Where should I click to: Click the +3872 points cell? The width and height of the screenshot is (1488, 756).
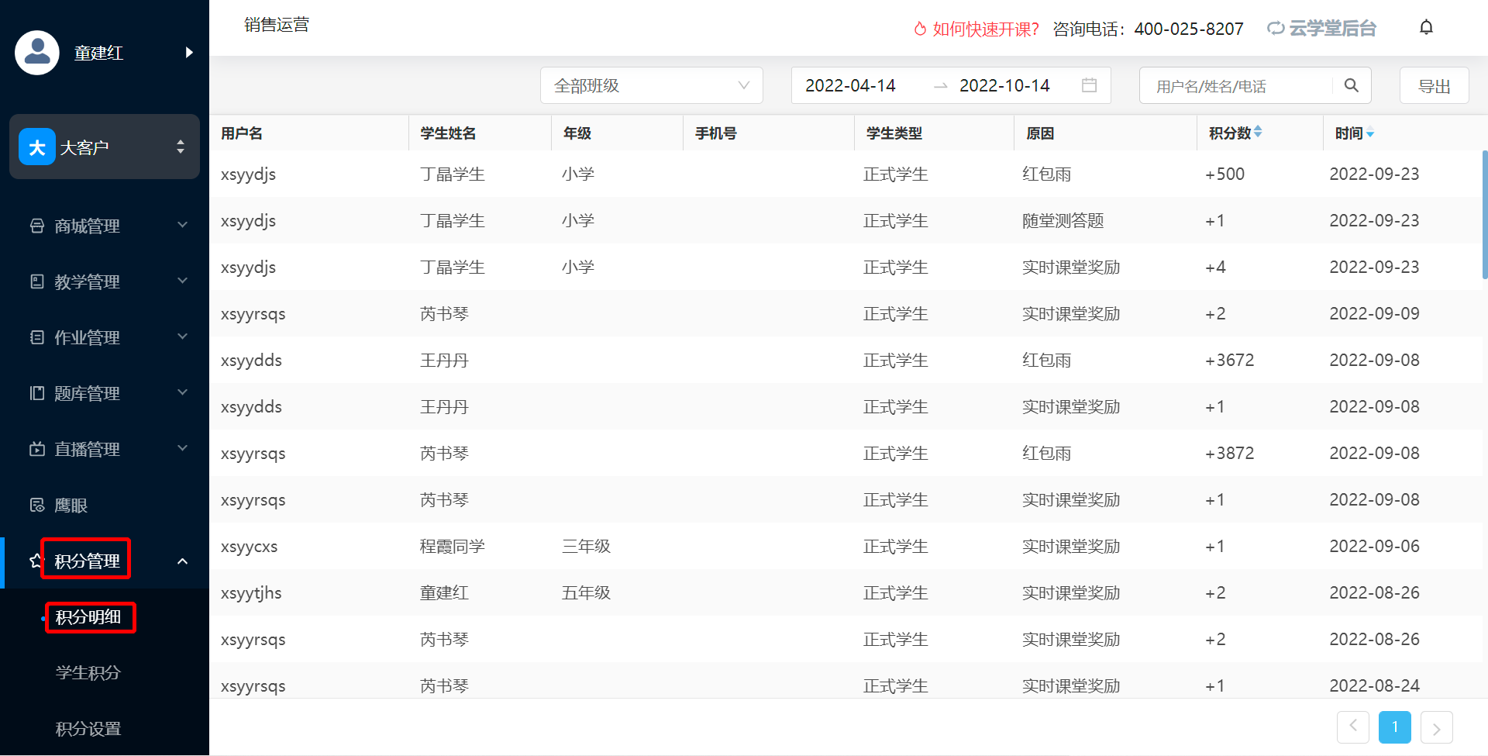point(1229,453)
